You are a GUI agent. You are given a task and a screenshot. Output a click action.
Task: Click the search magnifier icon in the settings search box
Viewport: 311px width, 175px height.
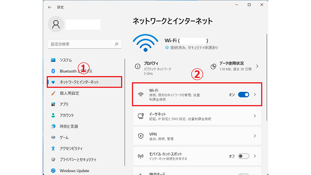click(116, 44)
